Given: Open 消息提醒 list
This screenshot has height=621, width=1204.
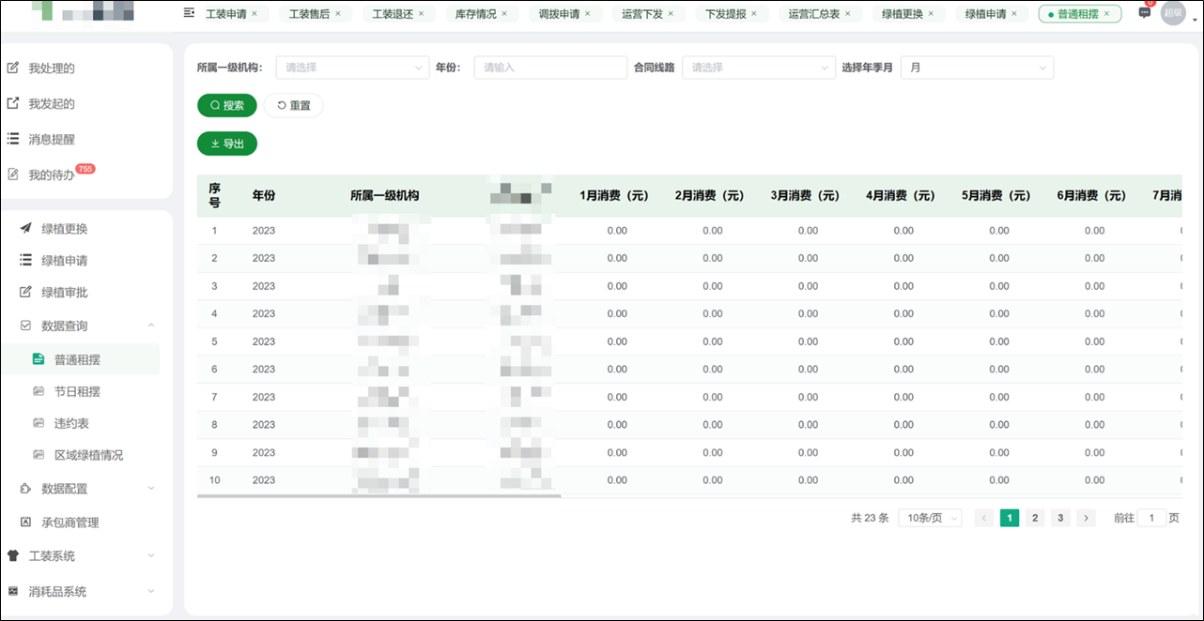Looking at the screenshot, I should tap(51, 140).
